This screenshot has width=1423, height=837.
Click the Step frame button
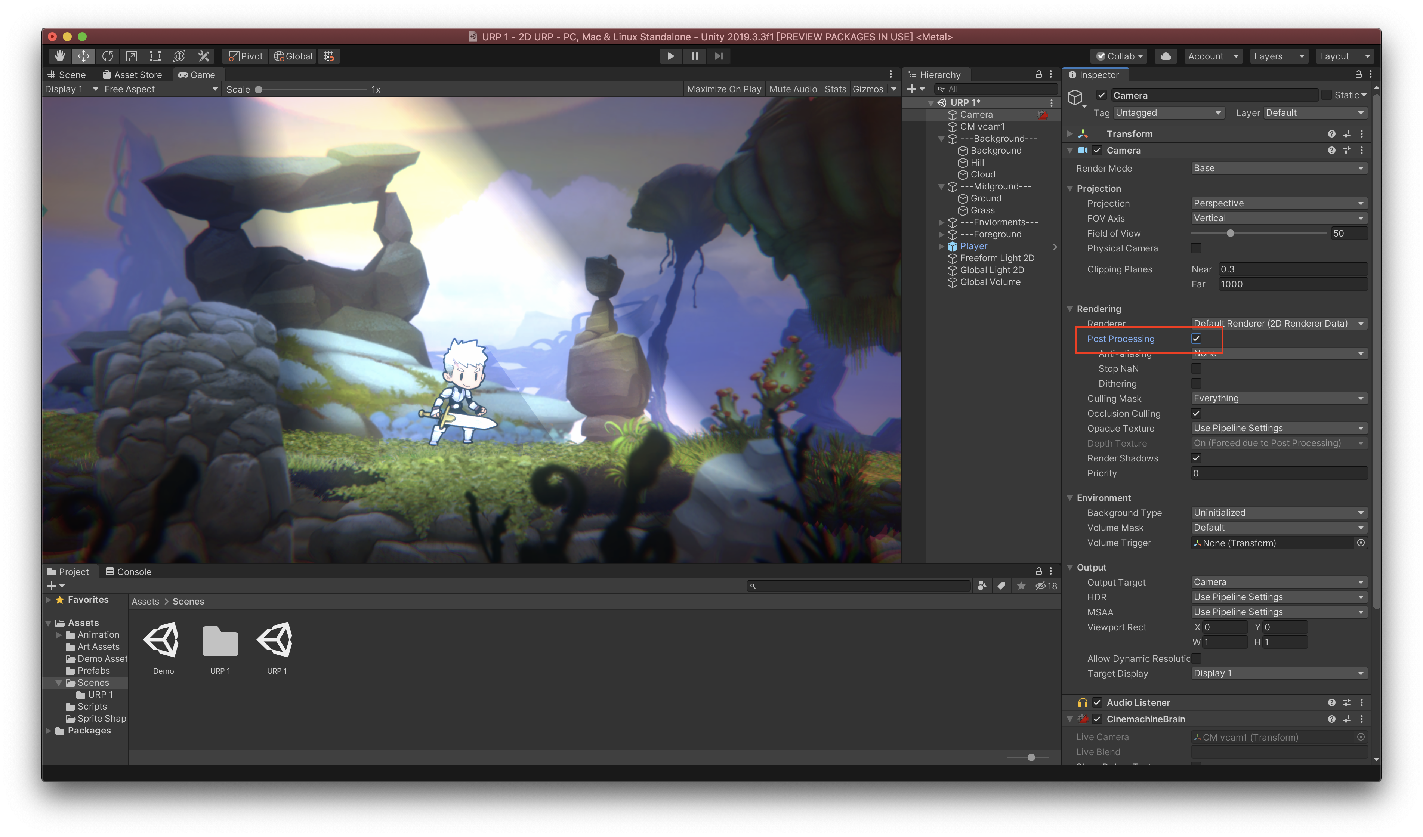click(718, 56)
